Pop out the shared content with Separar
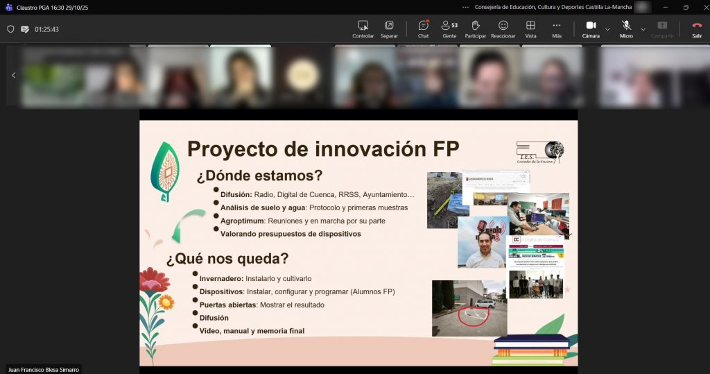 [389, 29]
